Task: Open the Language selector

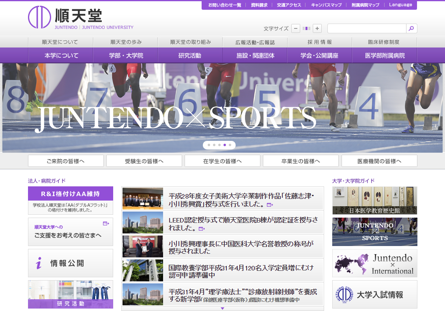Action: [400, 5]
